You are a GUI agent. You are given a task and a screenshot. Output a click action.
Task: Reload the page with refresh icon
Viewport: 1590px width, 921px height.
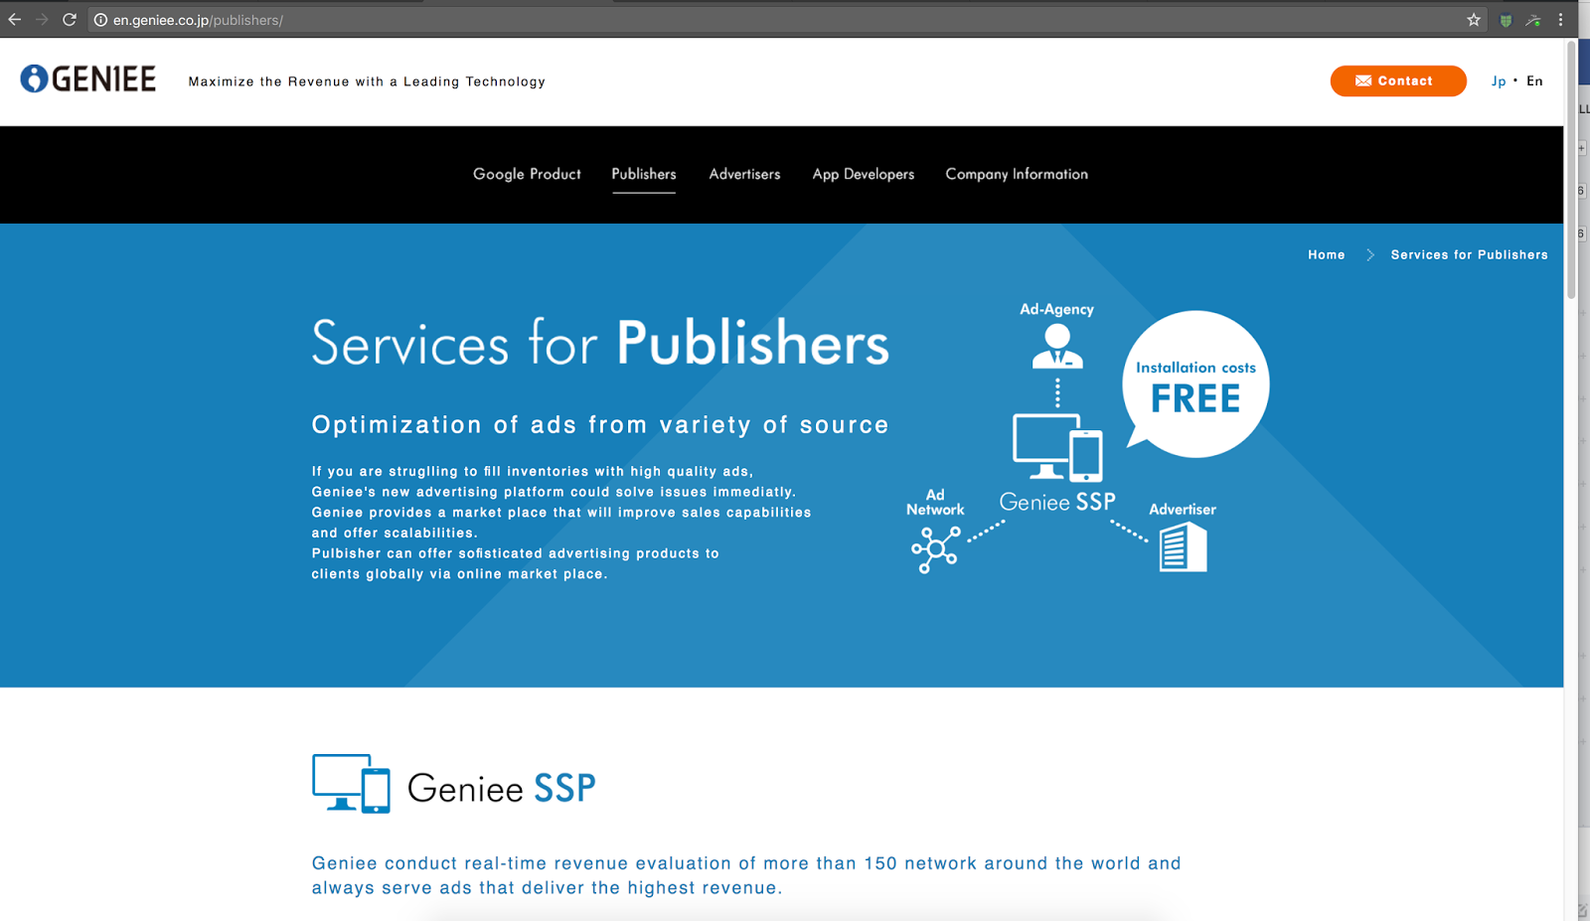click(x=70, y=20)
